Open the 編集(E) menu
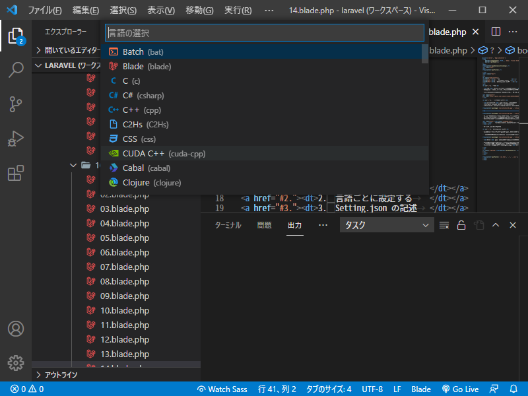 tap(86, 10)
